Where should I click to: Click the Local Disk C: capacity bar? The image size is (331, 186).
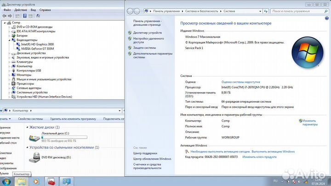coord(64,137)
